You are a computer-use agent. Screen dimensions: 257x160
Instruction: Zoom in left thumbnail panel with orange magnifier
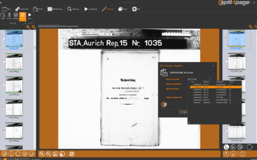28,27
